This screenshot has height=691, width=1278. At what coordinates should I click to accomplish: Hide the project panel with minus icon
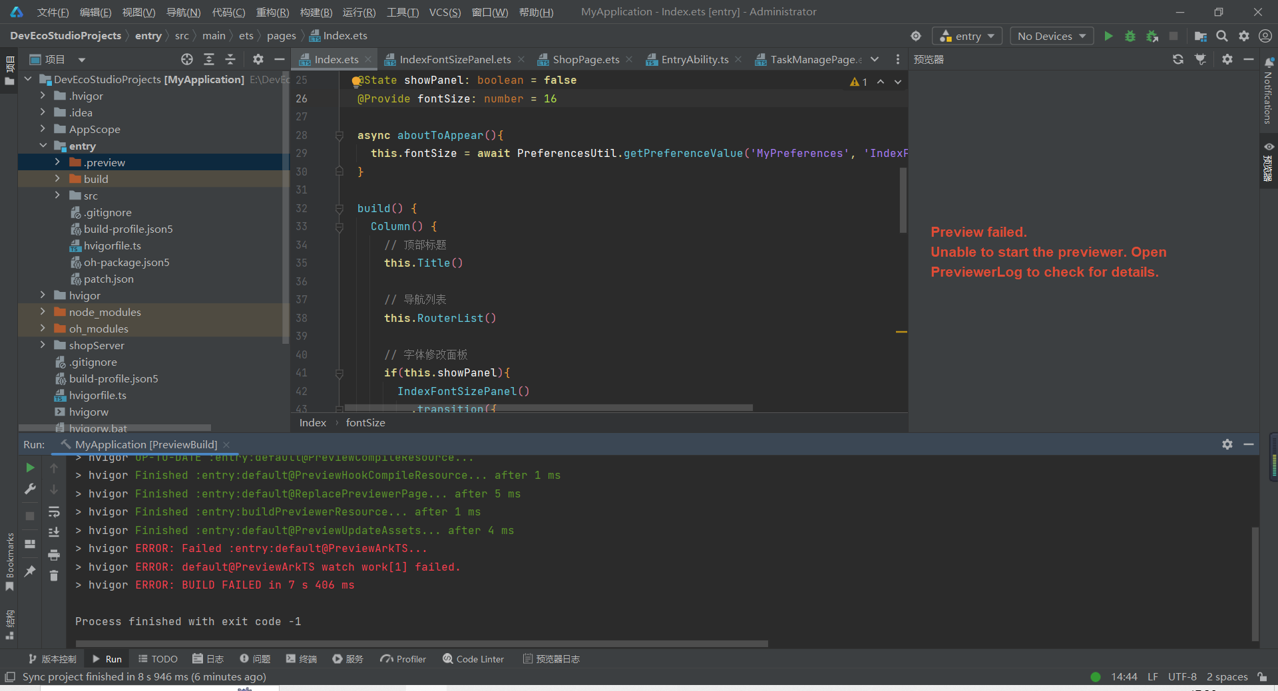280,59
